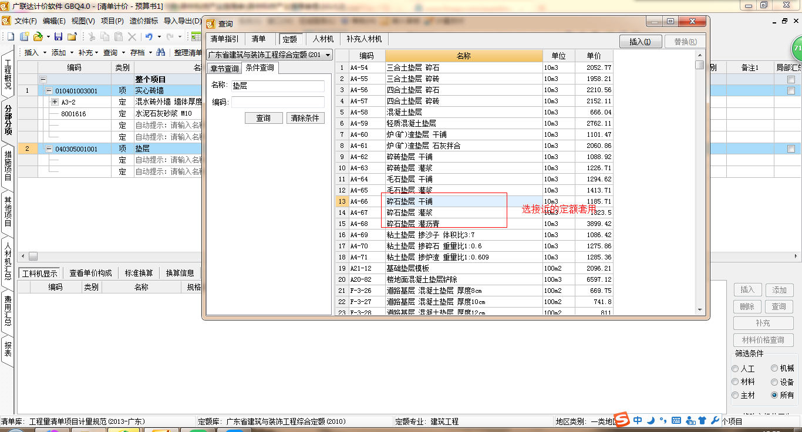Click the empty 编码 input field
Screen dimensions: 802x432
[278, 102]
